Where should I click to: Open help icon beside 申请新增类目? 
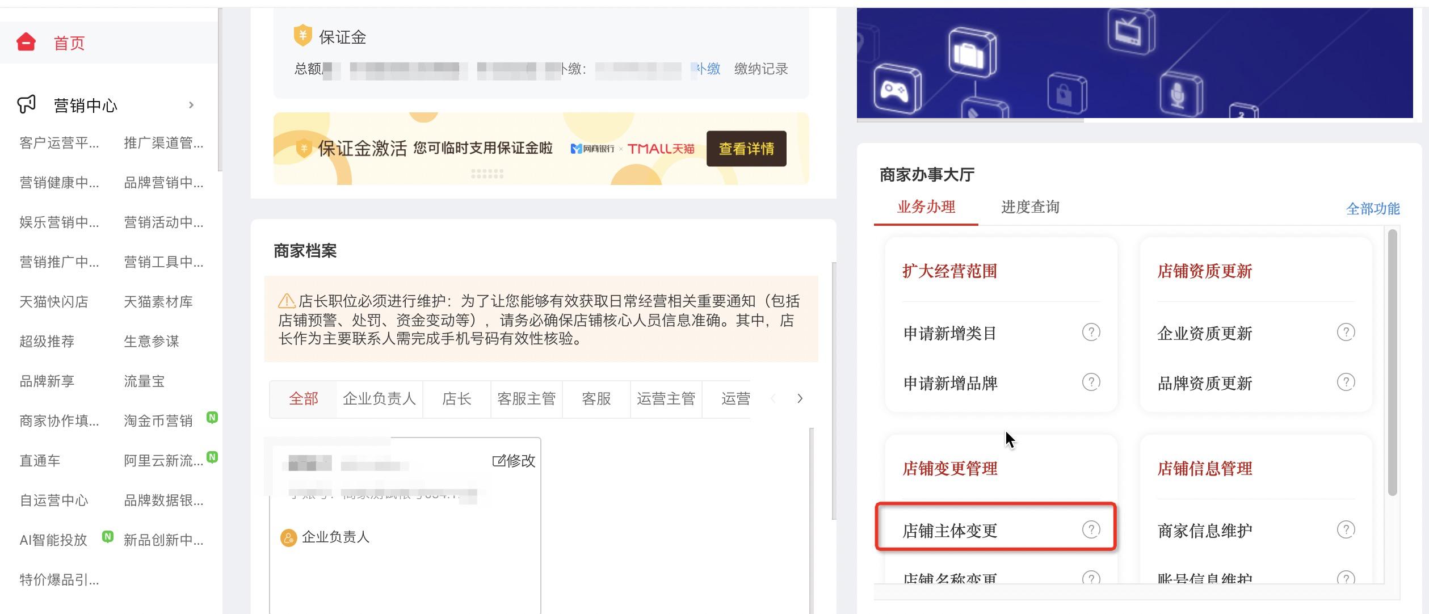1091,332
